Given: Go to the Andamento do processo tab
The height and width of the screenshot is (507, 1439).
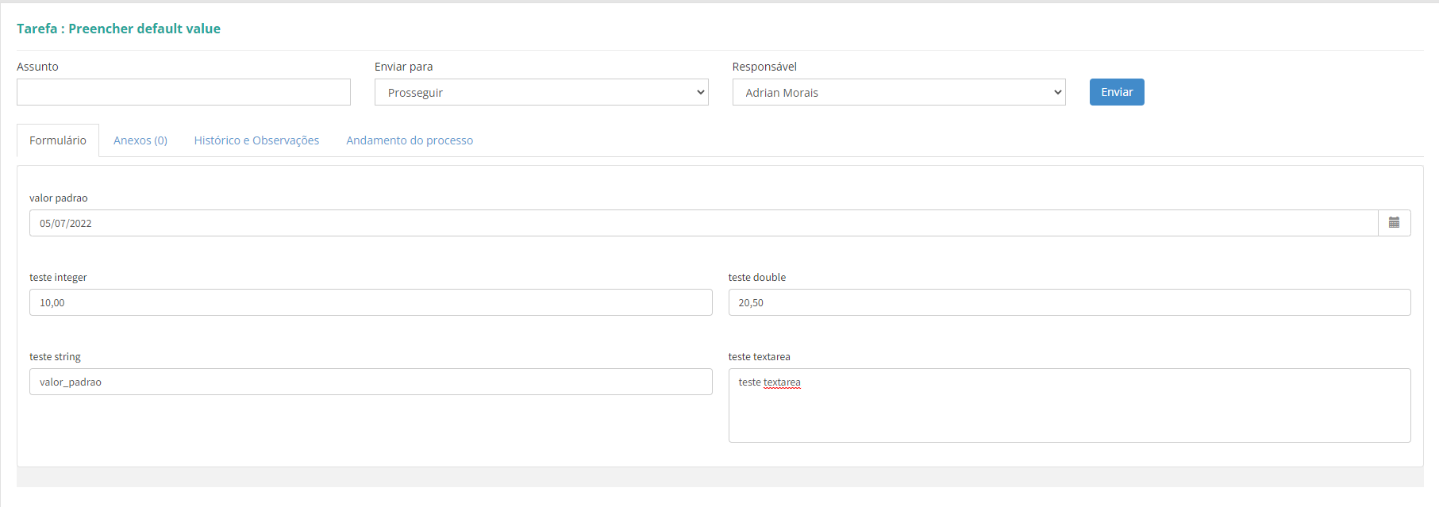Looking at the screenshot, I should coord(410,140).
